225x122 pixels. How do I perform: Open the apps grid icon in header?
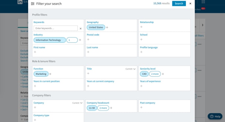(x=203, y=2)
